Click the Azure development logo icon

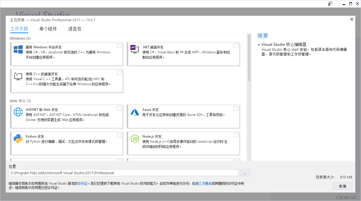(x=135, y=112)
